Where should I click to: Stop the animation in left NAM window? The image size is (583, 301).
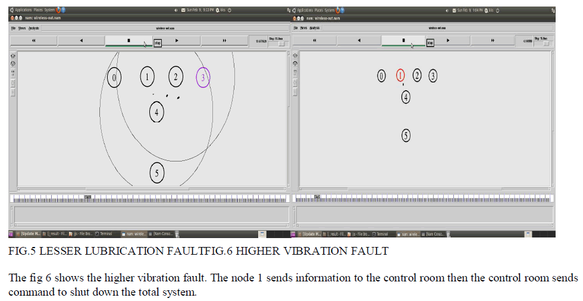(128, 40)
